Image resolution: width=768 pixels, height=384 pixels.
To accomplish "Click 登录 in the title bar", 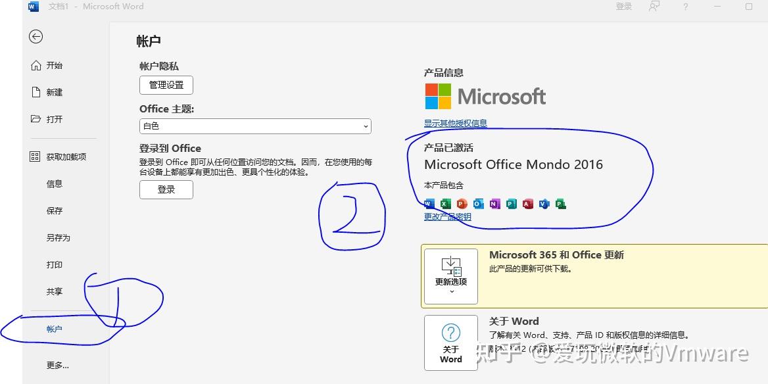I will (x=623, y=7).
